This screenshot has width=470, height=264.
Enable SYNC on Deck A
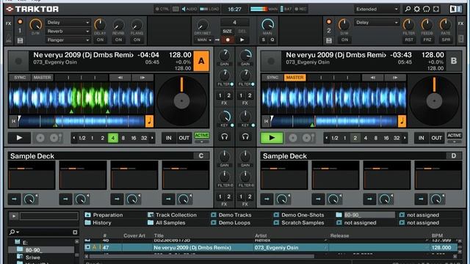coord(20,78)
